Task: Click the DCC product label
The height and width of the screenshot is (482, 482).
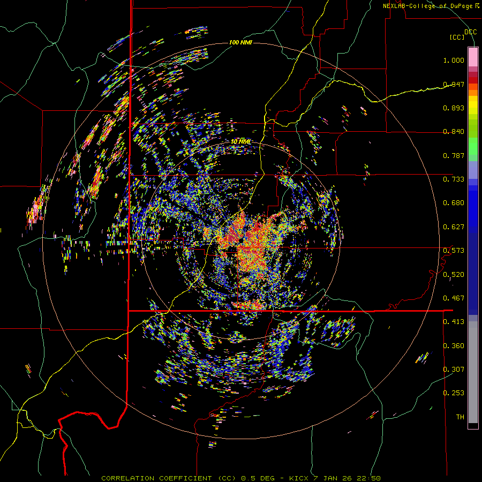Action: pos(470,32)
